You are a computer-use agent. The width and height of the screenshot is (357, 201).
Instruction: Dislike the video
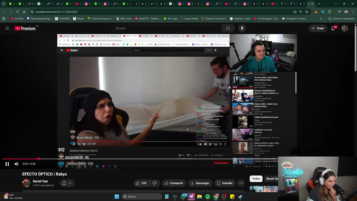coord(154,183)
